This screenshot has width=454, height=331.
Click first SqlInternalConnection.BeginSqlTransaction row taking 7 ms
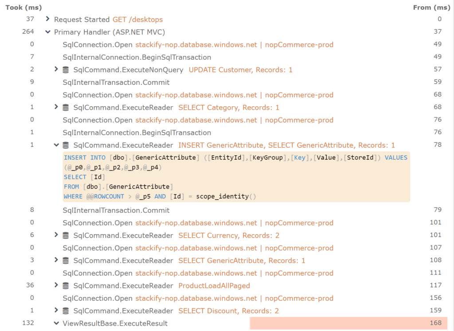[x=137, y=57]
